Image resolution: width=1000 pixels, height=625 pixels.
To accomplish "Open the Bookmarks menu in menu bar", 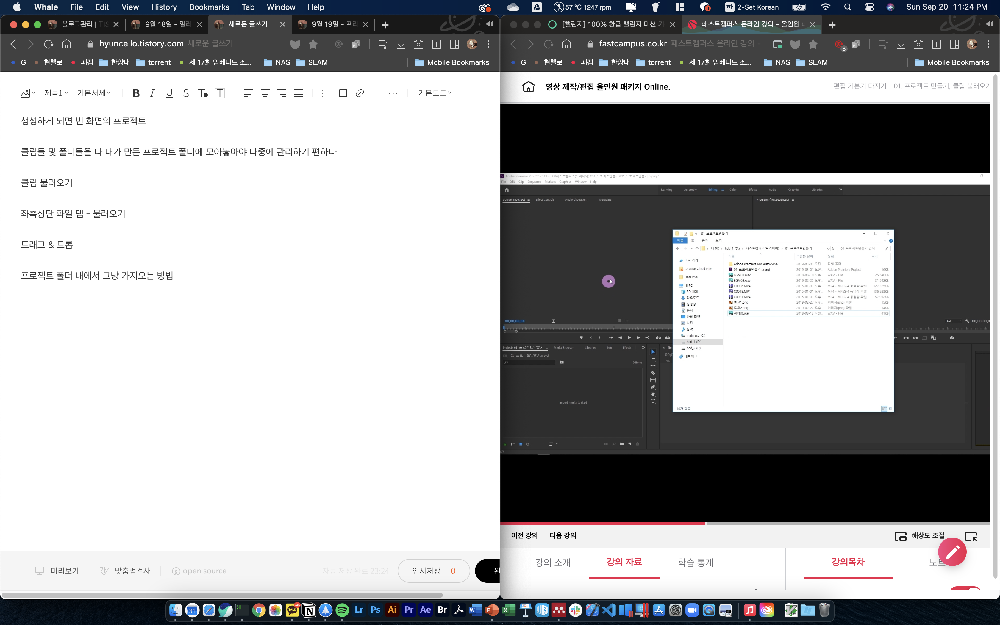I will 209,7.
